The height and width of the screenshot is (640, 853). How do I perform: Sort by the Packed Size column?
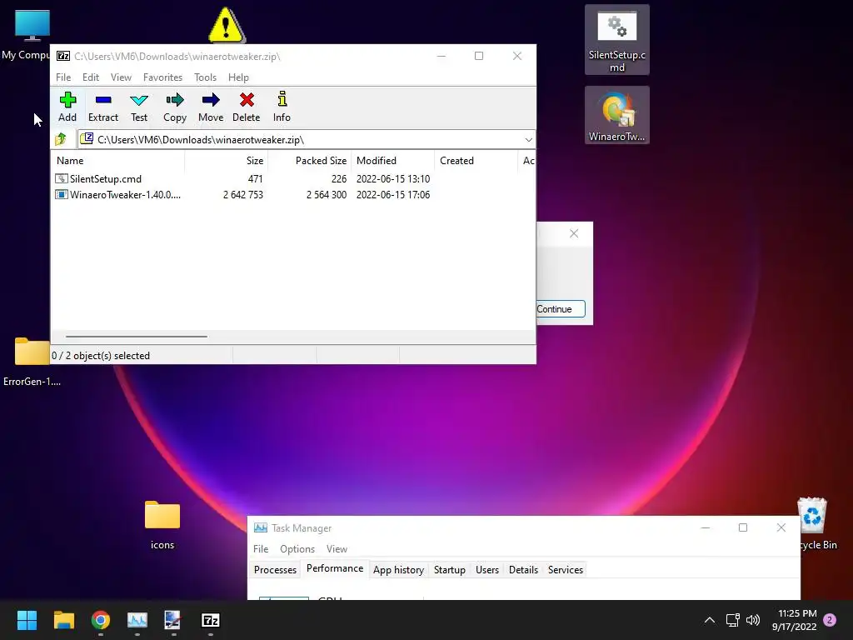click(310, 161)
